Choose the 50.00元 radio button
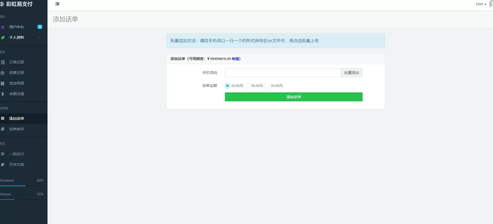The image size is (493, 224). tap(267, 86)
